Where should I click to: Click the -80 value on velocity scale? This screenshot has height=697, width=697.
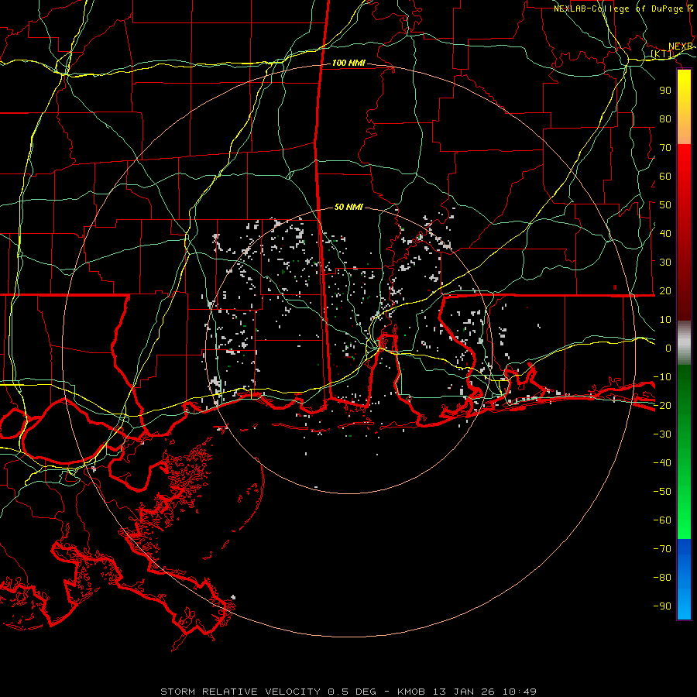(x=662, y=578)
